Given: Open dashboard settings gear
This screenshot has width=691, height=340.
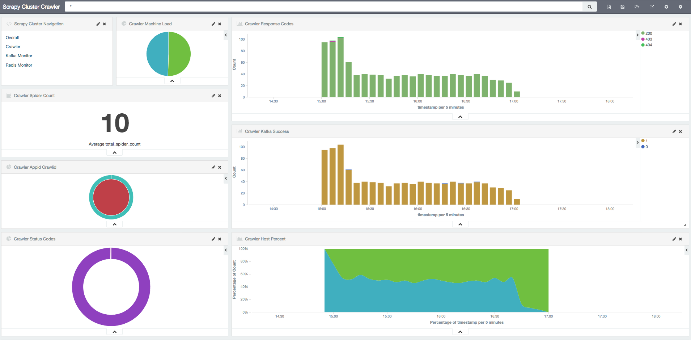Looking at the screenshot, I should [681, 7].
